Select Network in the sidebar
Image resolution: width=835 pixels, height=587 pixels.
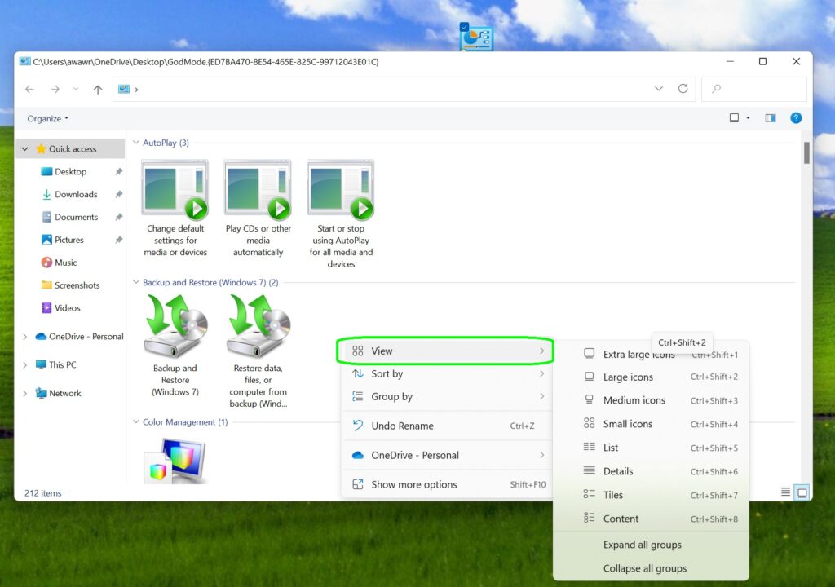64,393
